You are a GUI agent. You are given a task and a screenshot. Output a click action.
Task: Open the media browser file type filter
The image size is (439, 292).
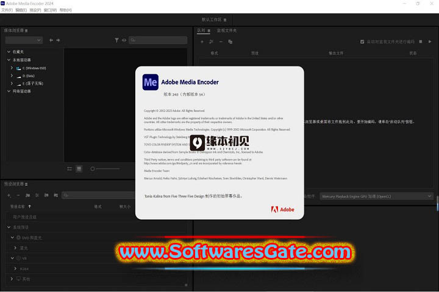click(x=116, y=40)
